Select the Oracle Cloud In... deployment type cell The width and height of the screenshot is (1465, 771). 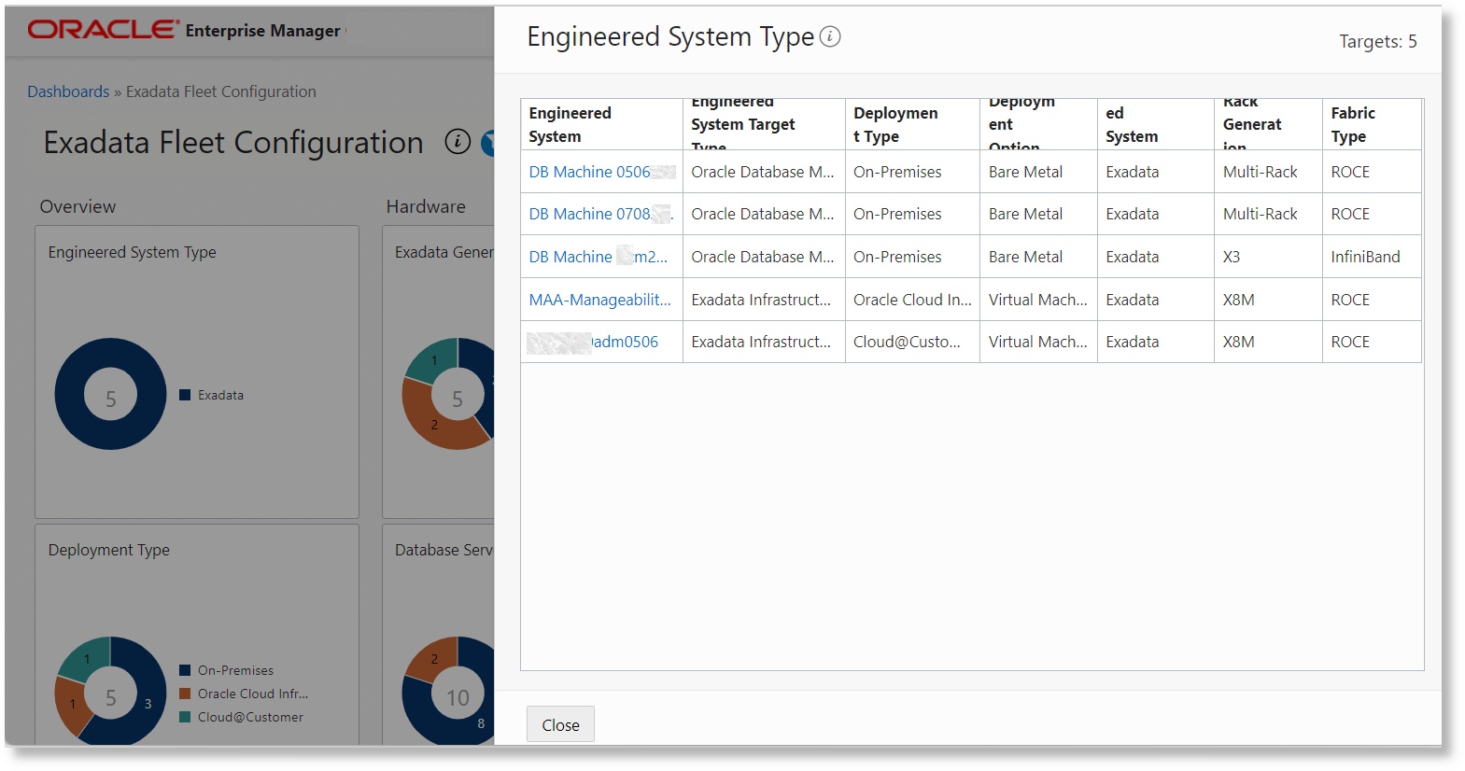[912, 300]
